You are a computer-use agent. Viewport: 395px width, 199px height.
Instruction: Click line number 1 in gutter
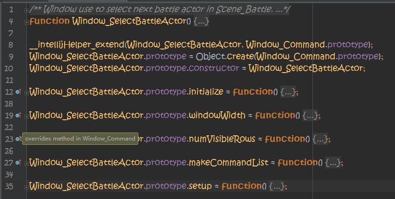(x=11, y=10)
